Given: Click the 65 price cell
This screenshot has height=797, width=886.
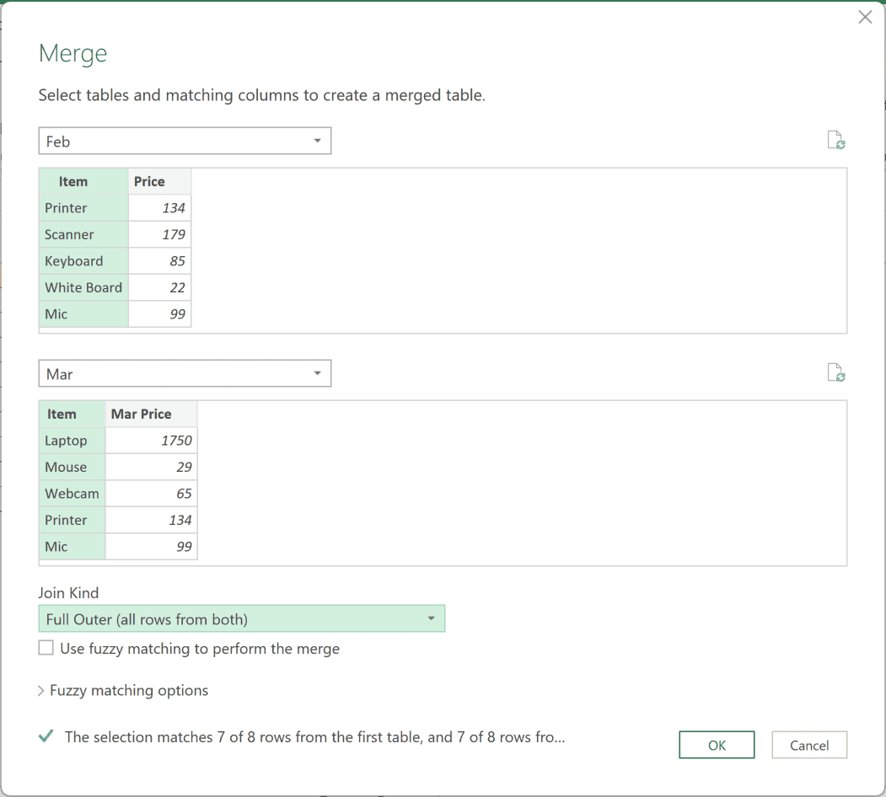Looking at the screenshot, I should (152, 494).
